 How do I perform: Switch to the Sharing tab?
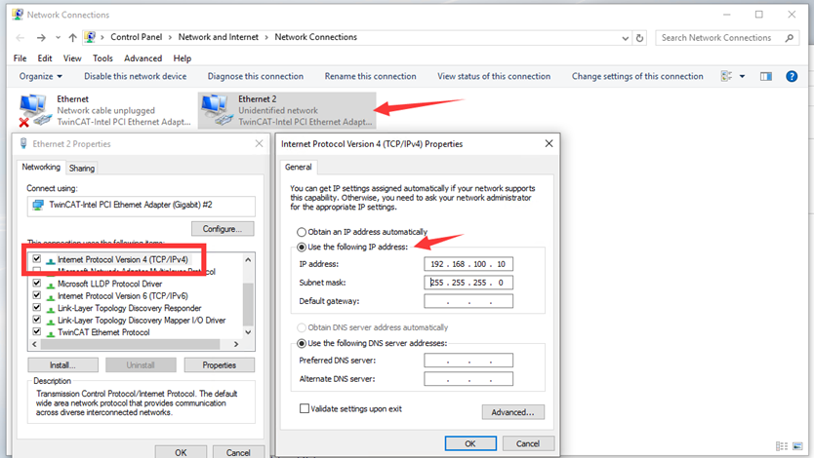point(82,168)
